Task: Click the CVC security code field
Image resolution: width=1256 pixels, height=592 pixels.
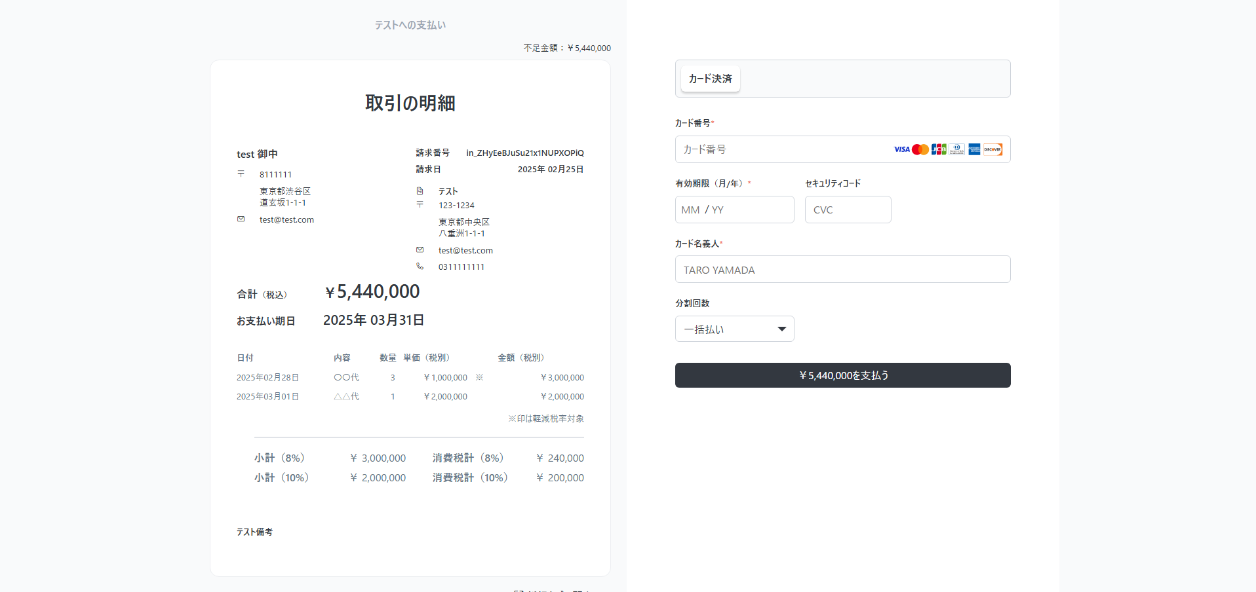Action: (x=848, y=210)
